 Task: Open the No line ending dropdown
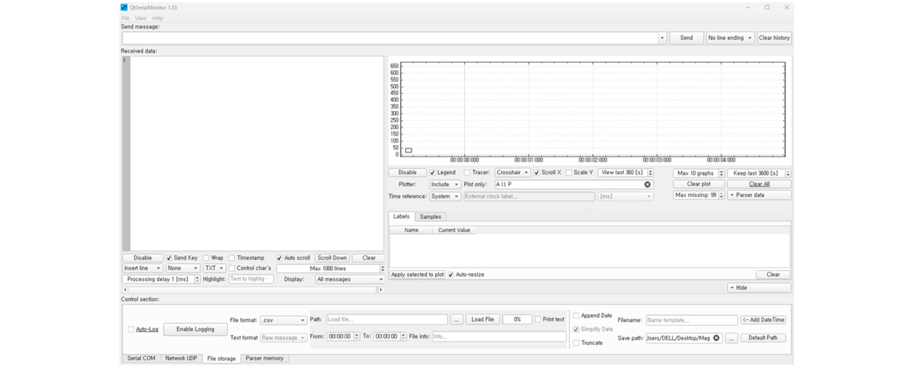tap(730, 38)
